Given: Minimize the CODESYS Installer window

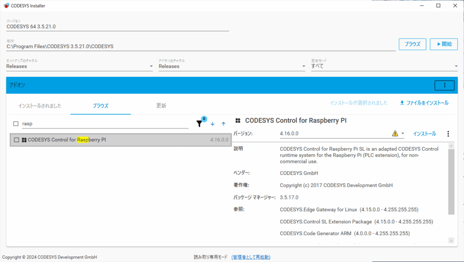Looking at the screenshot, I should (422, 5).
